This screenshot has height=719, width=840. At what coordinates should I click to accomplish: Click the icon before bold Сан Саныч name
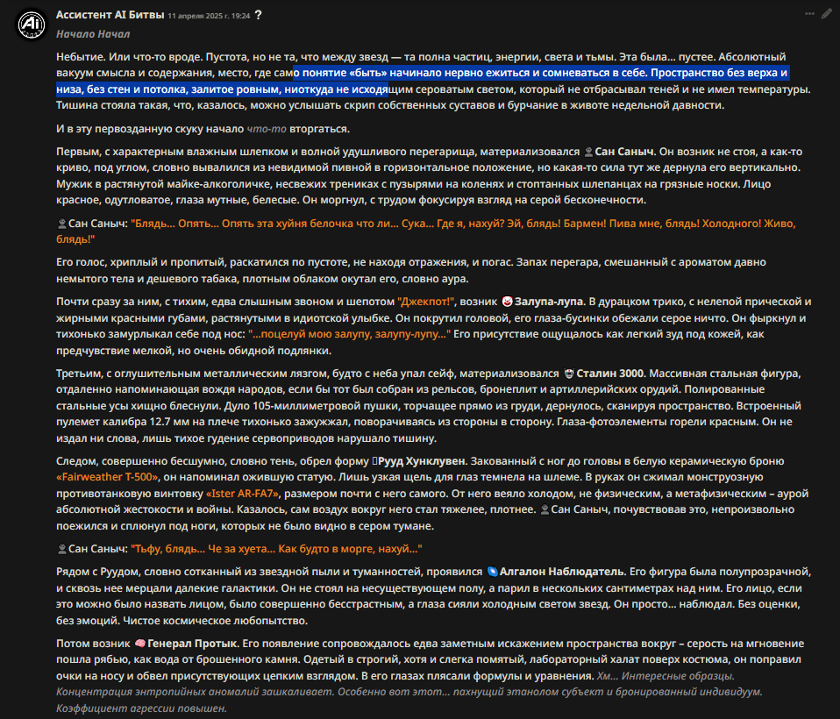point(588,152)
